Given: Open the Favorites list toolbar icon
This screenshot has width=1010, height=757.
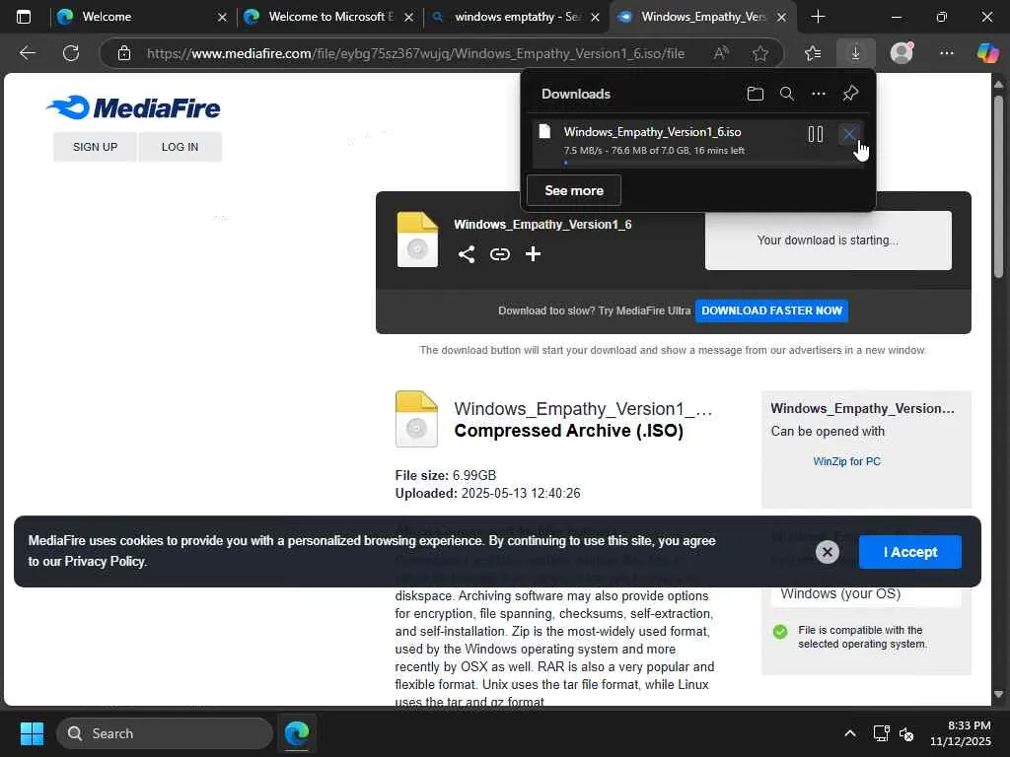Looking at the screenshot, I should pos(813,53).
